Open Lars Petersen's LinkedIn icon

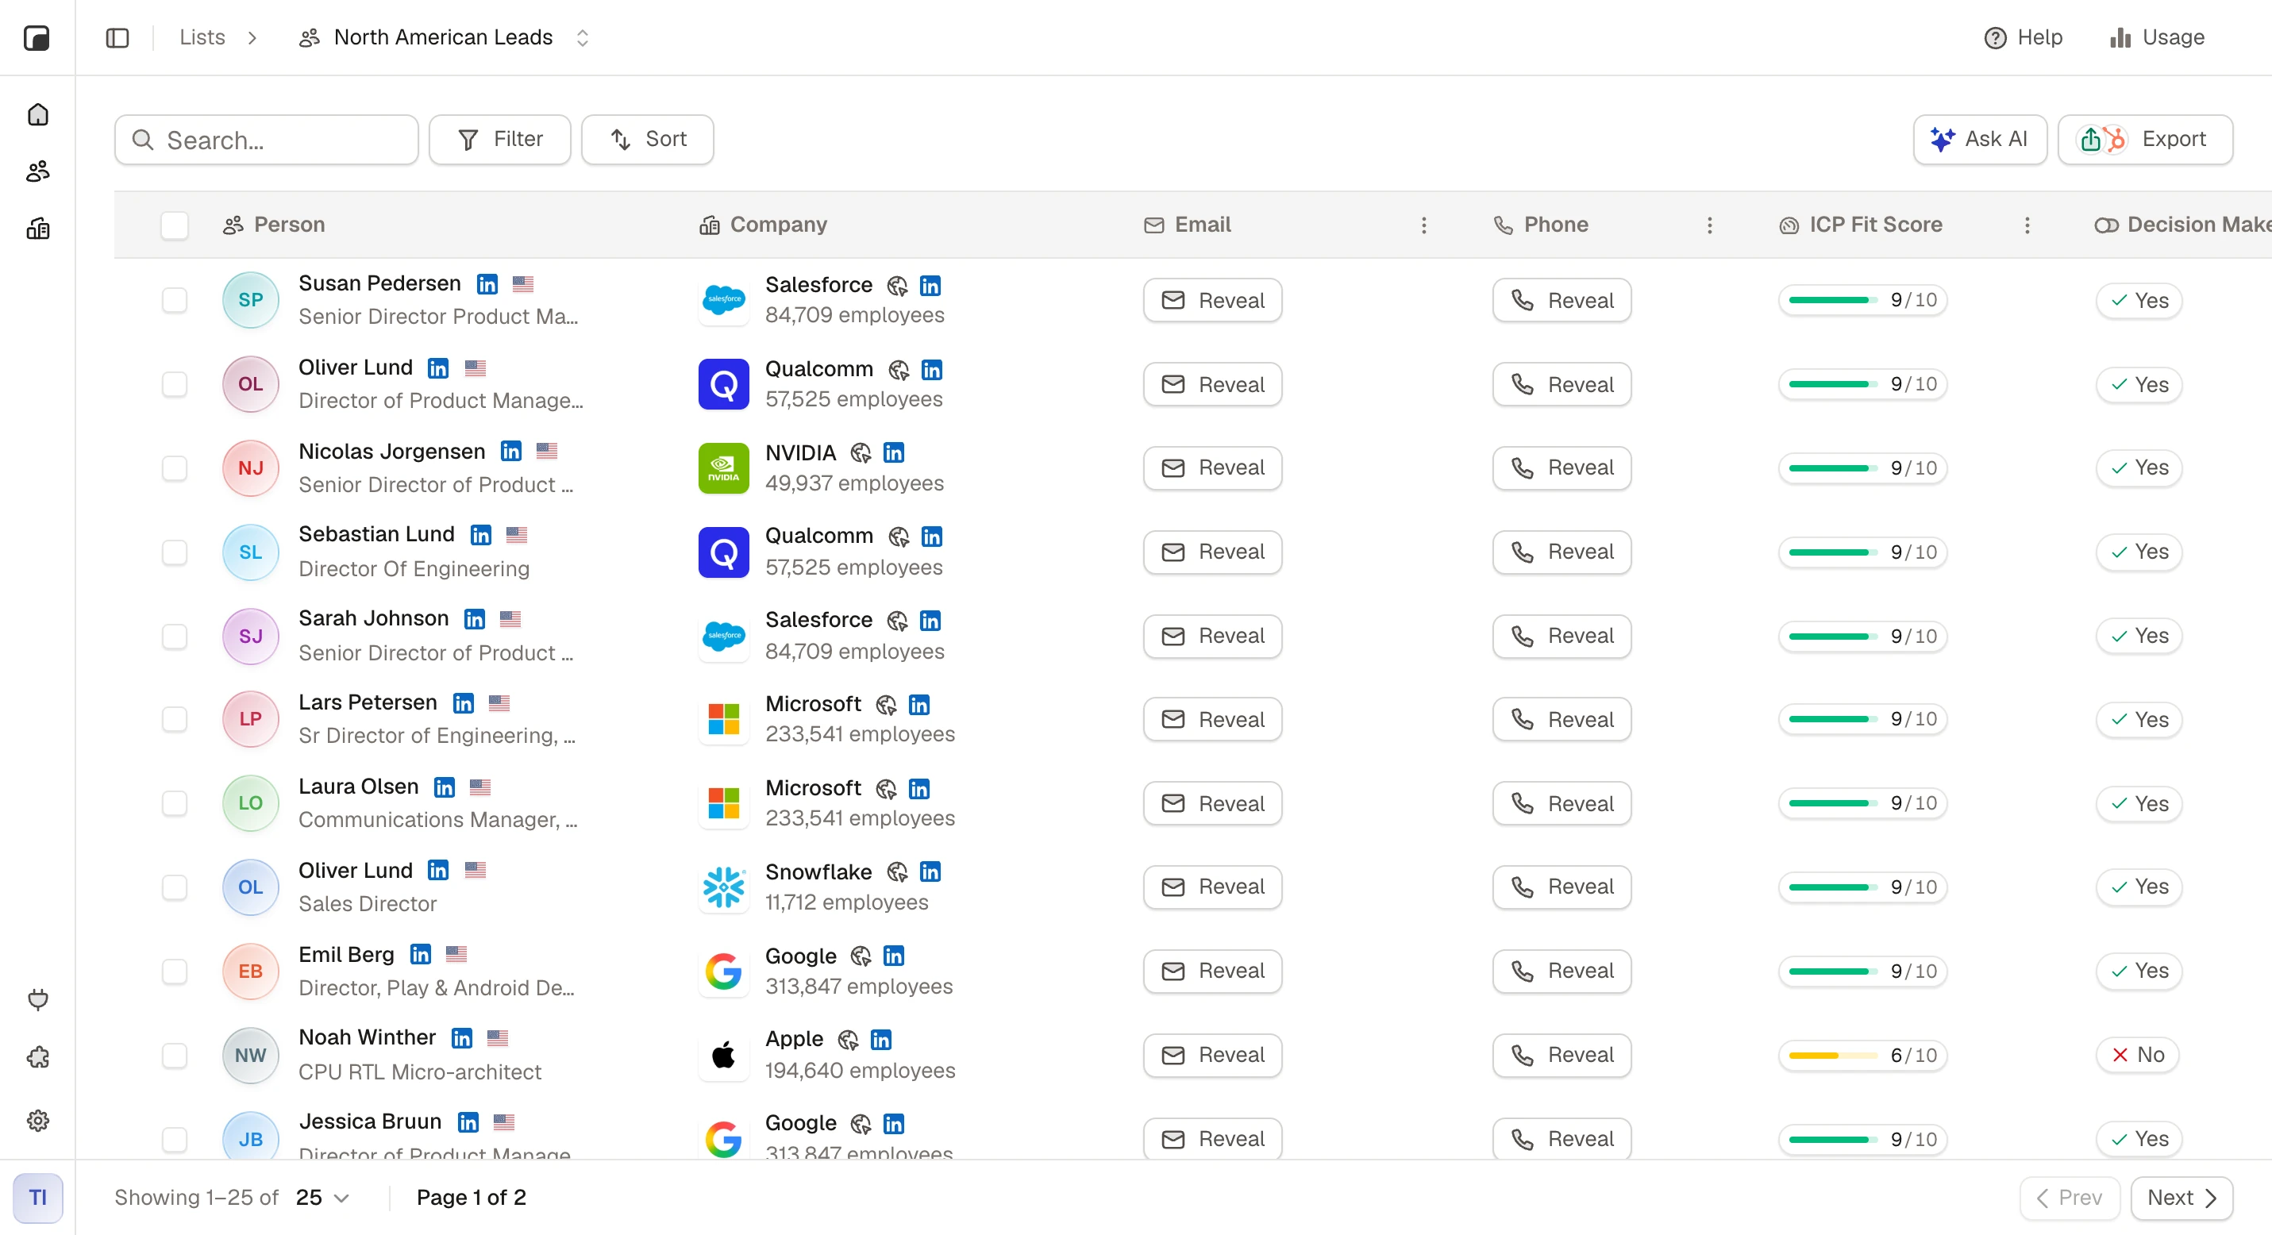(x=463, y=703)
